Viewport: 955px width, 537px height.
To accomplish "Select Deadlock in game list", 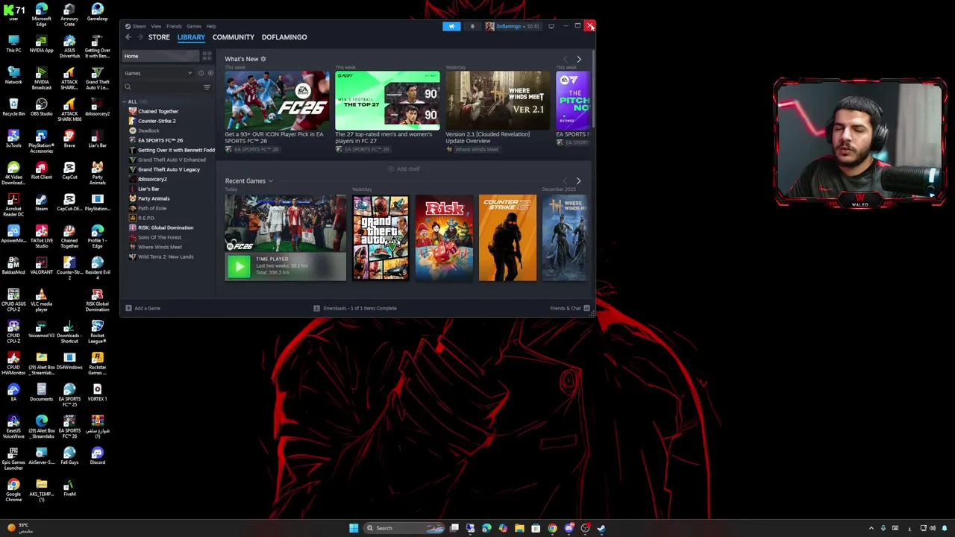I will pyautogui.click(x=148, y=131).
